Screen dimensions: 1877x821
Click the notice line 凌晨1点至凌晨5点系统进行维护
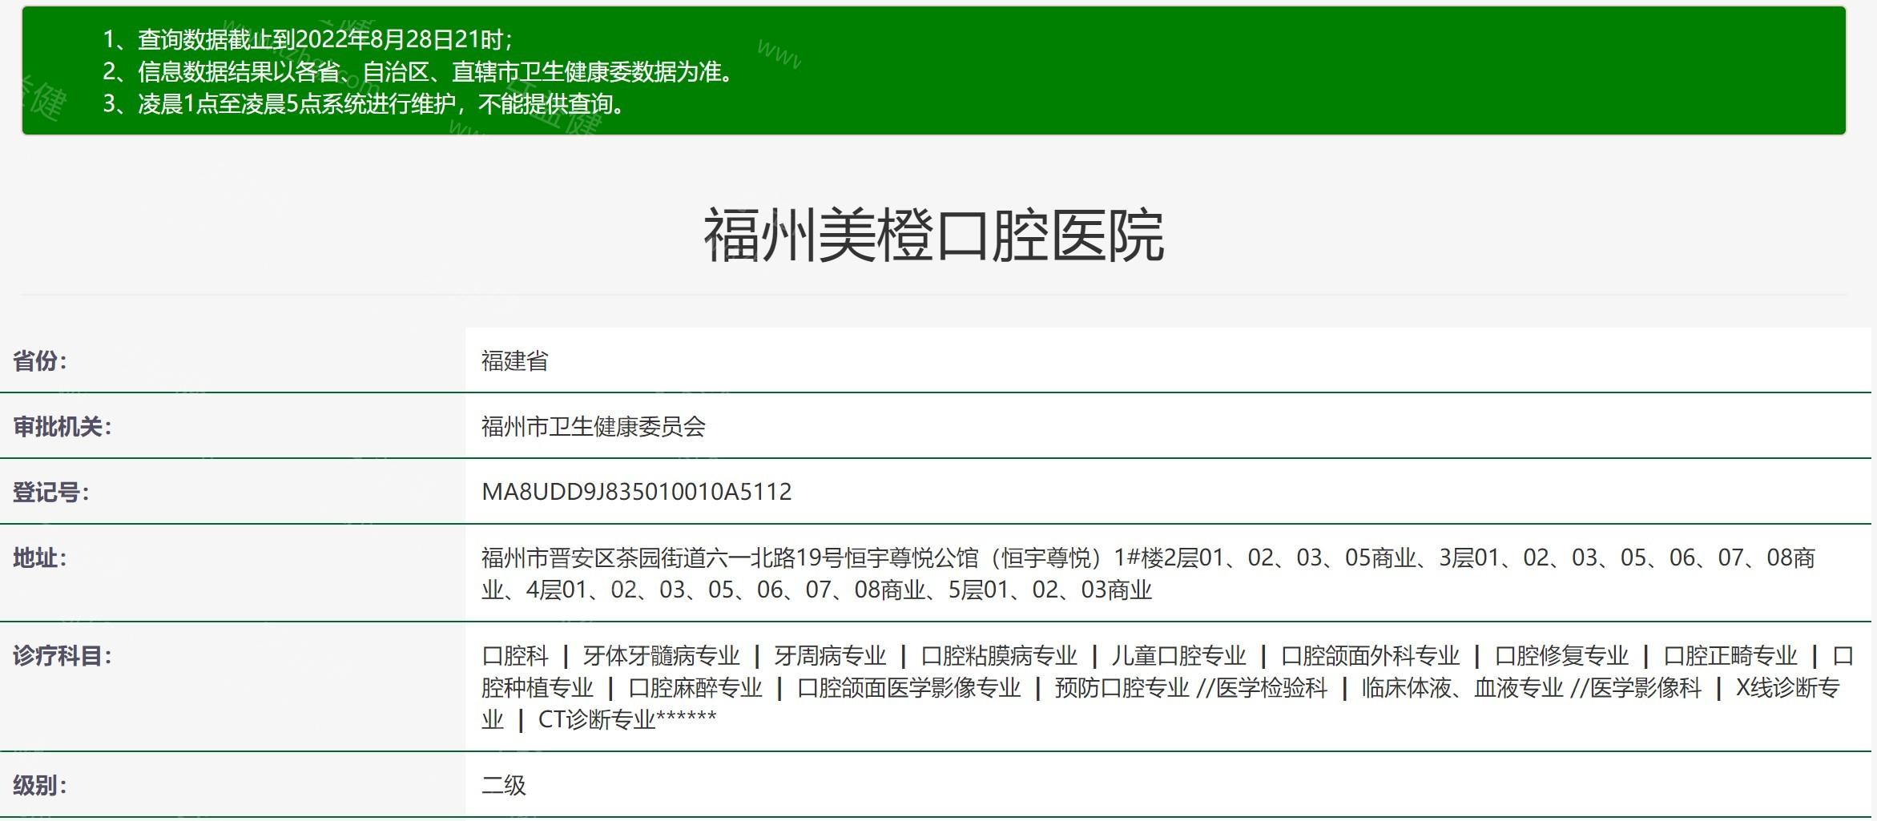(365, 104)
